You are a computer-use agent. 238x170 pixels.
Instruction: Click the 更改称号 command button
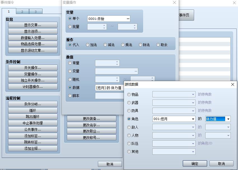tap(91, 138)
